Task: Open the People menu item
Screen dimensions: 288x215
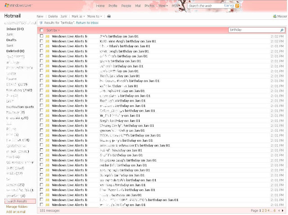Action: (x=126, y=6)
